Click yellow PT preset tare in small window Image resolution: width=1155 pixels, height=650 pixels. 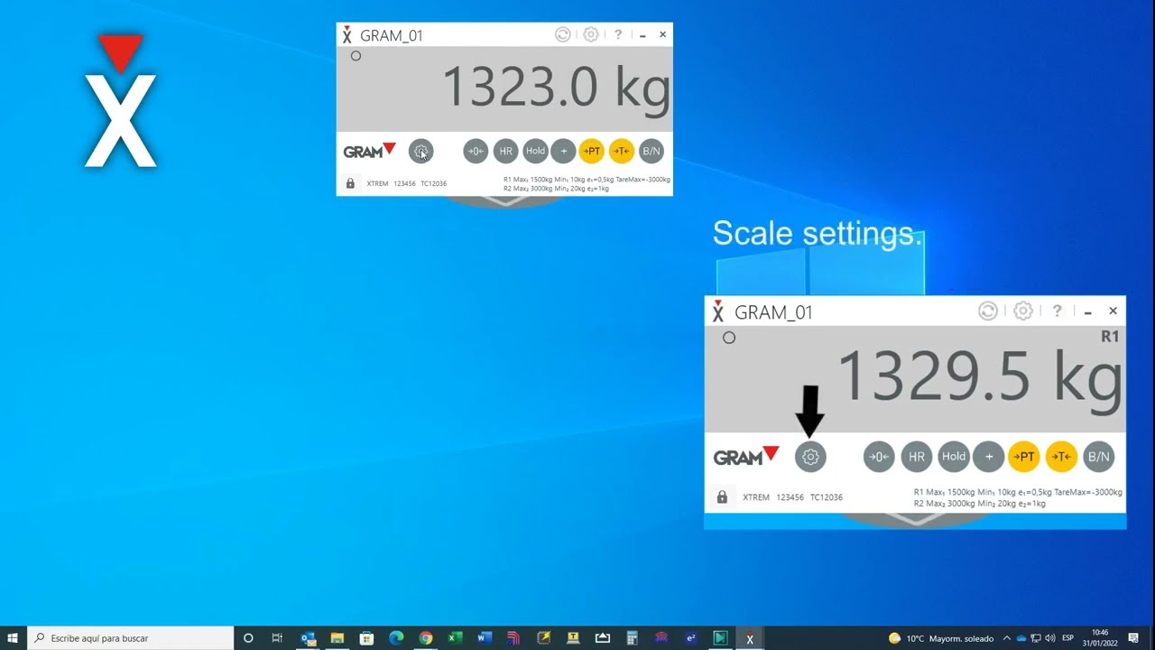[x=592, y=152]
